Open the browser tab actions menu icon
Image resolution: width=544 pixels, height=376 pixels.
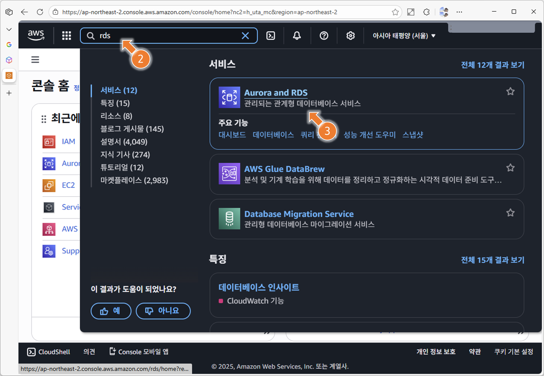[x=9, y=12]
